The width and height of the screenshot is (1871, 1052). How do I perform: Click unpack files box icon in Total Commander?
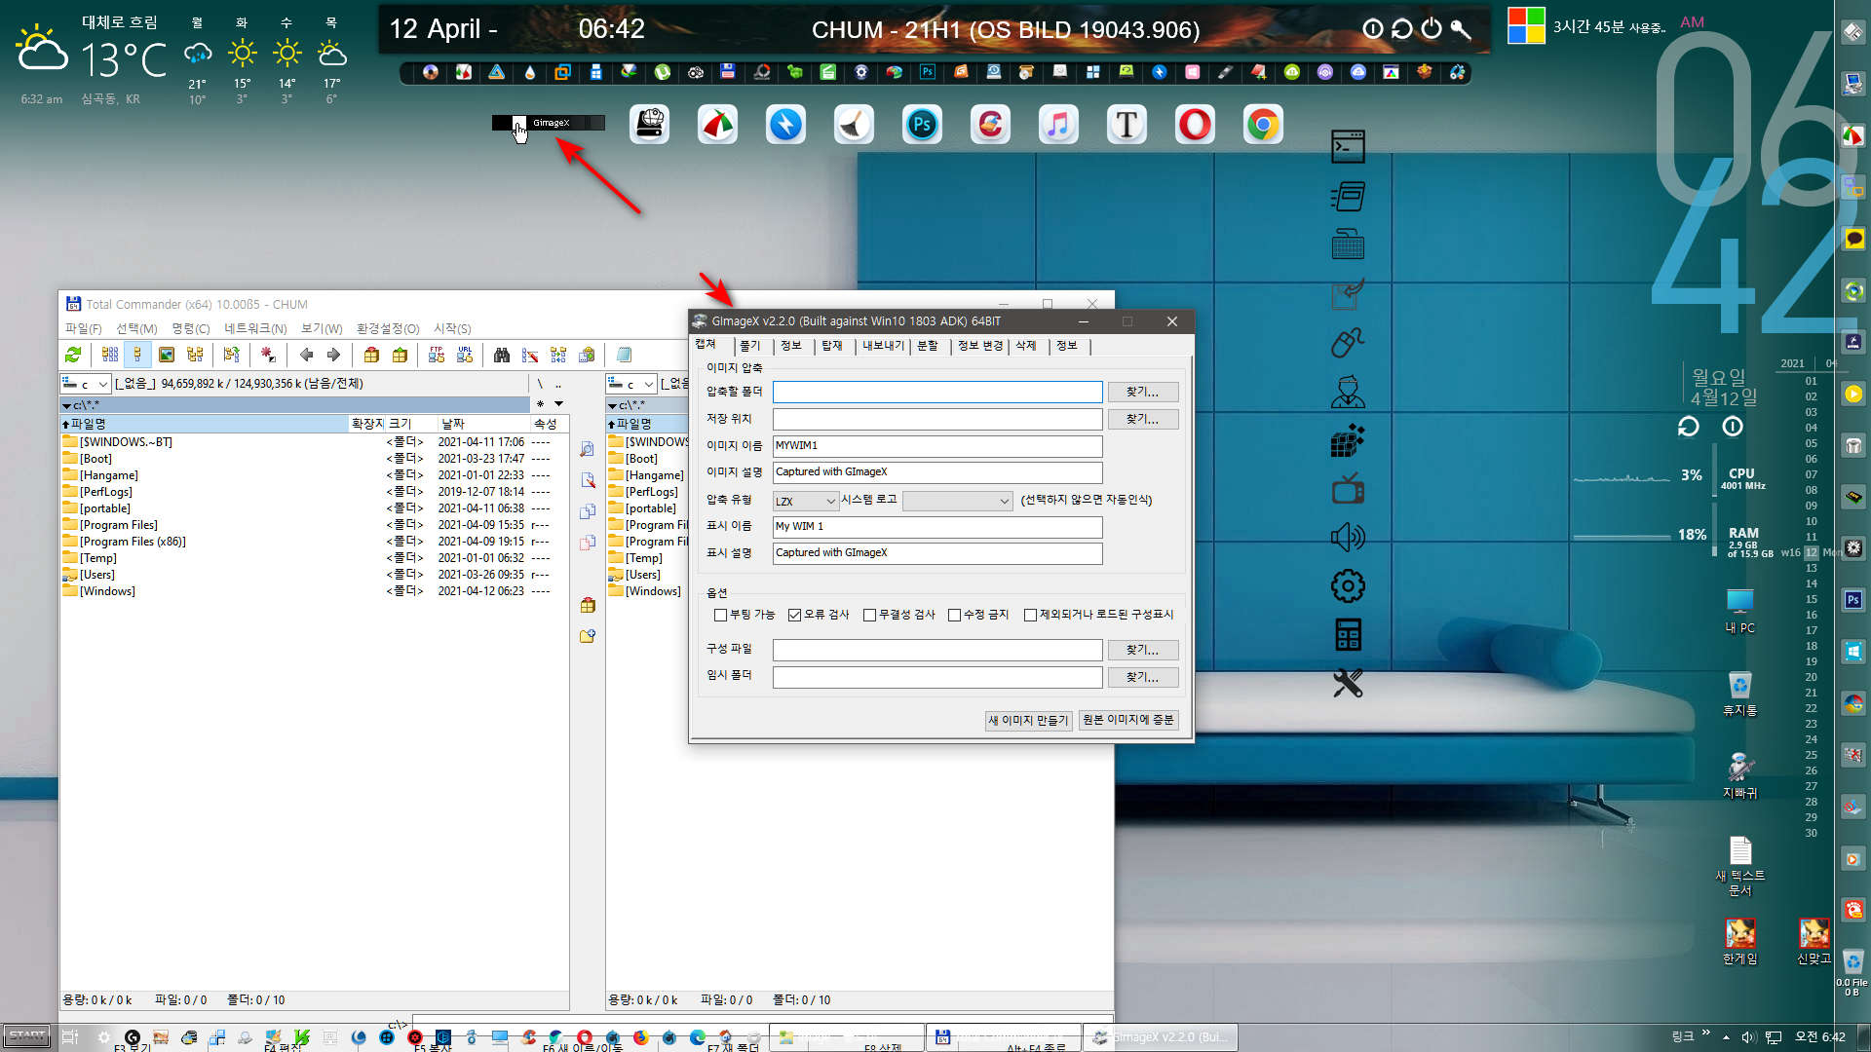400,355
